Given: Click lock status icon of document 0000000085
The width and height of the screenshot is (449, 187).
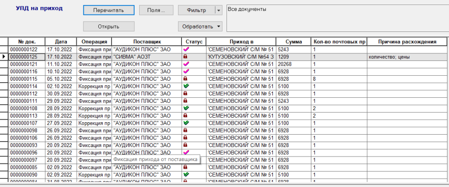Looking at the screenshot, I should click(x=185, y=167).
